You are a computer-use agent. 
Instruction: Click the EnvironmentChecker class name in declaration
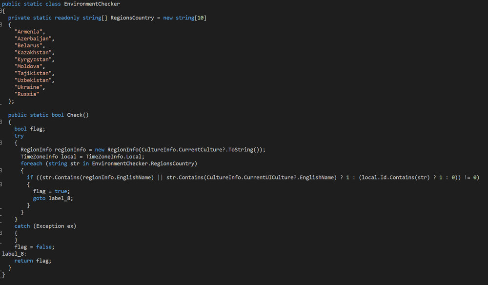[x=92, y=4]
